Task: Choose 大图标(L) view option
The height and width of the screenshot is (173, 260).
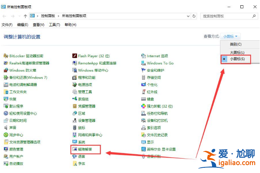Action: 237,53
